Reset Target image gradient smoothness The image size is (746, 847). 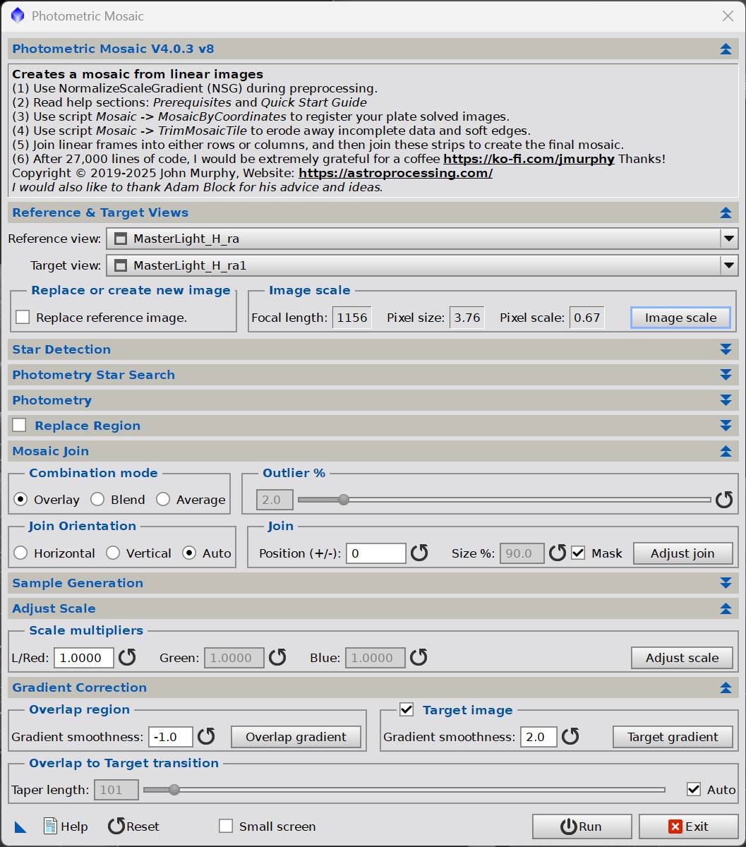tap(570, 737)
